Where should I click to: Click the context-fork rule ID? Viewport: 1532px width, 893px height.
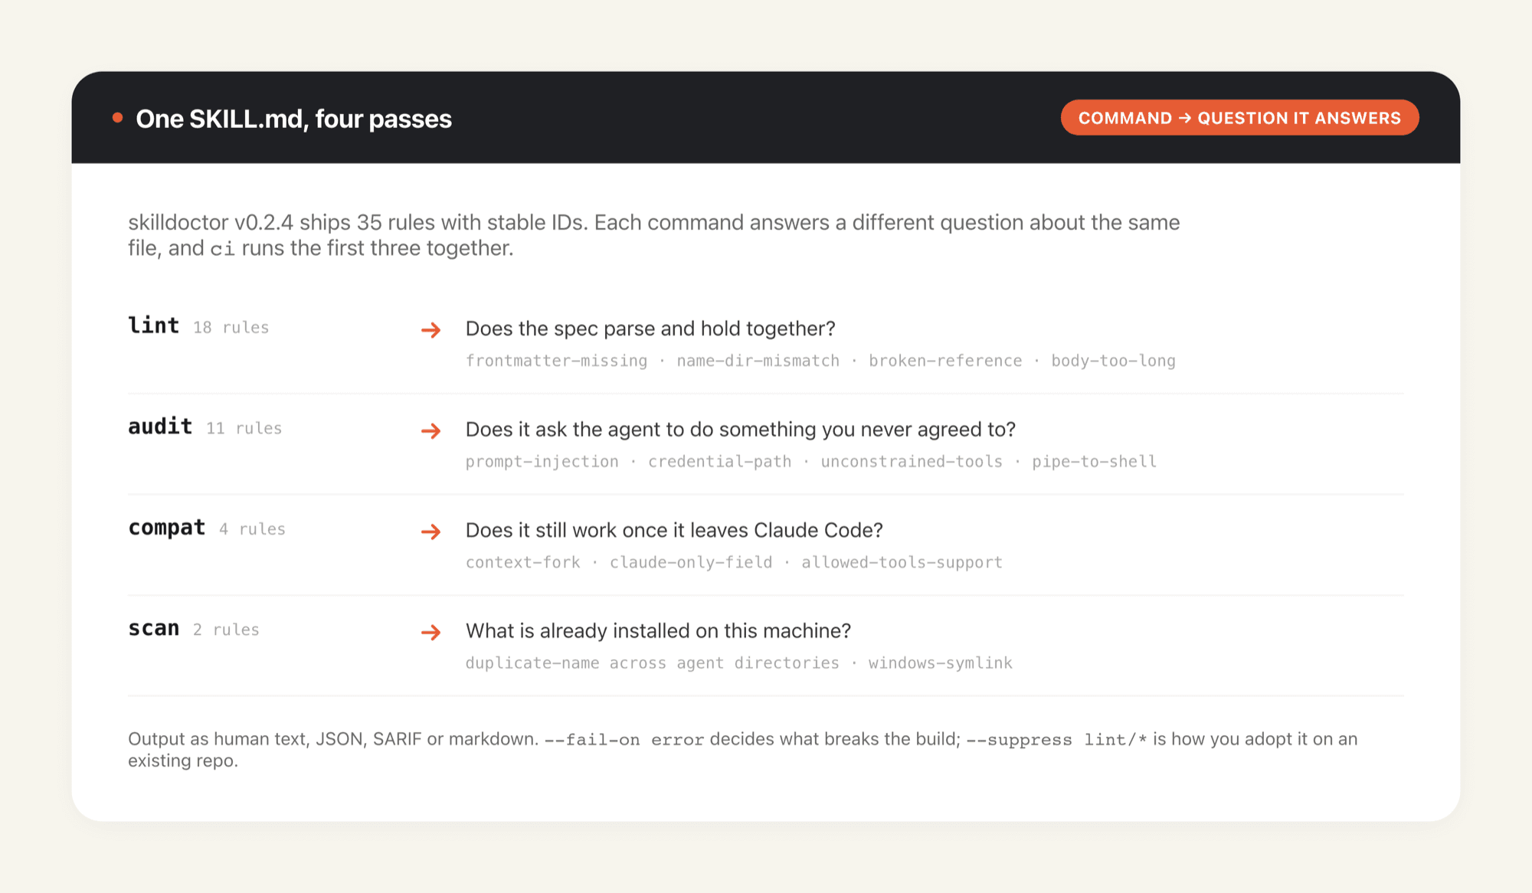pos(523,562)
